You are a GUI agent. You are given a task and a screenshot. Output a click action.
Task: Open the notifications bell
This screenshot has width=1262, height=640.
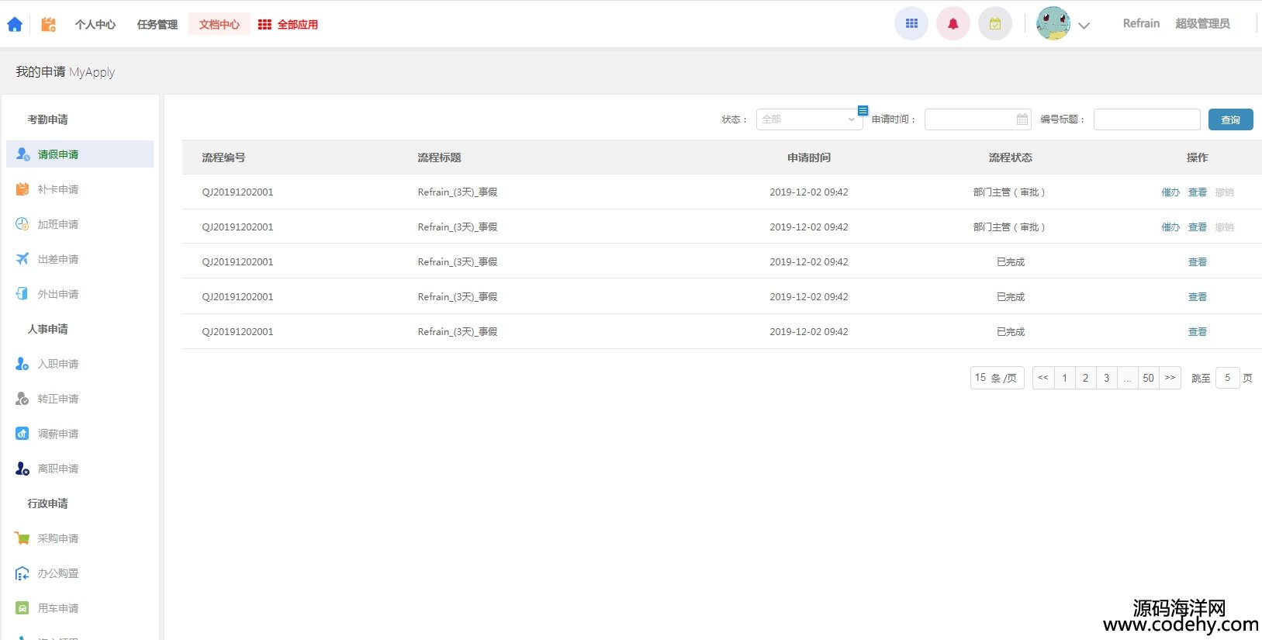[953, 23]
